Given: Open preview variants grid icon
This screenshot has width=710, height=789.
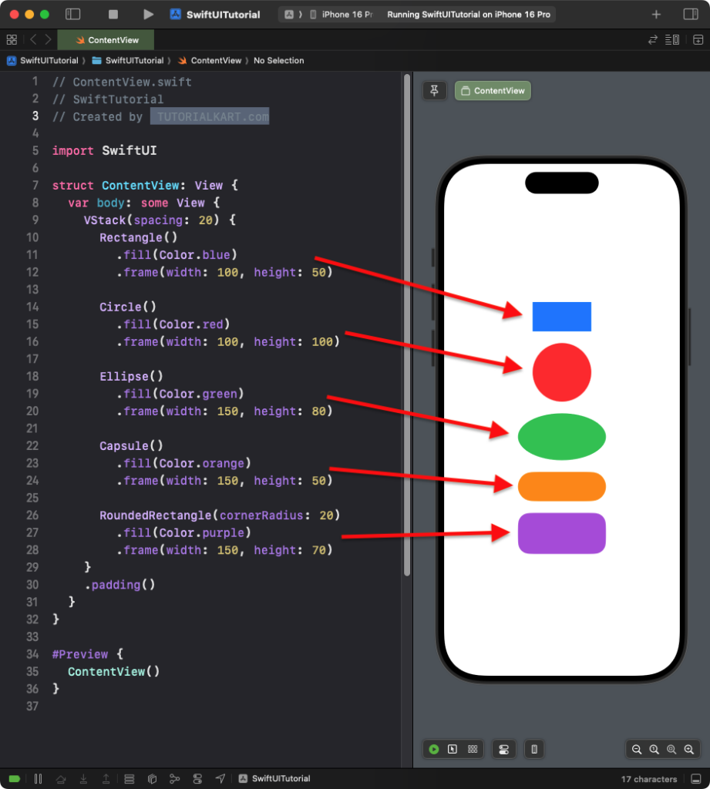Looking at the screenshot, I should point(472,749).
